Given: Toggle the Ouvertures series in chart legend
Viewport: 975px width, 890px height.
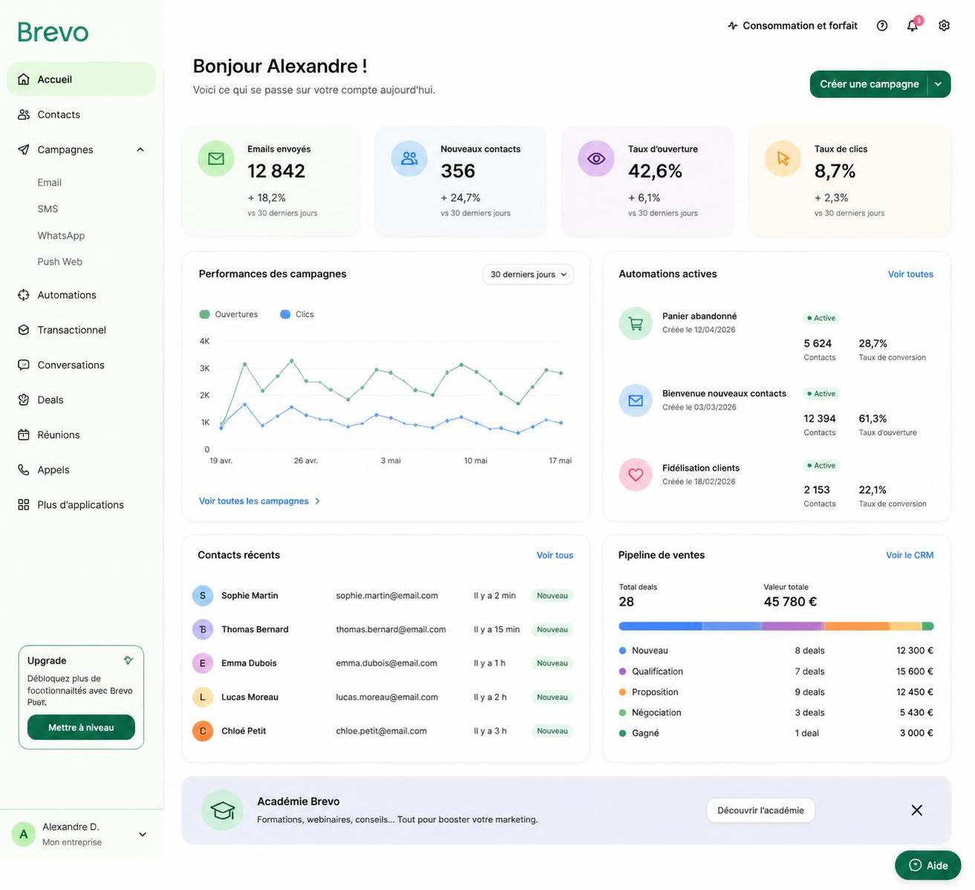Looking at the screenshot, I should coord(229,314).
